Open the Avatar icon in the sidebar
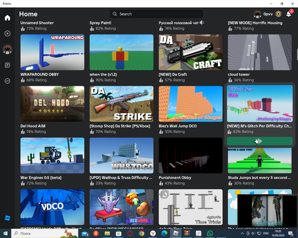Image resolution: width=298 pixels, height=238 pixels. point(7,49)
